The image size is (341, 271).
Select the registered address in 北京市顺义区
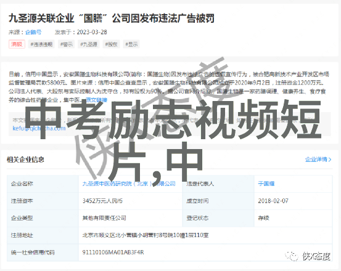(x=146, y=235)
